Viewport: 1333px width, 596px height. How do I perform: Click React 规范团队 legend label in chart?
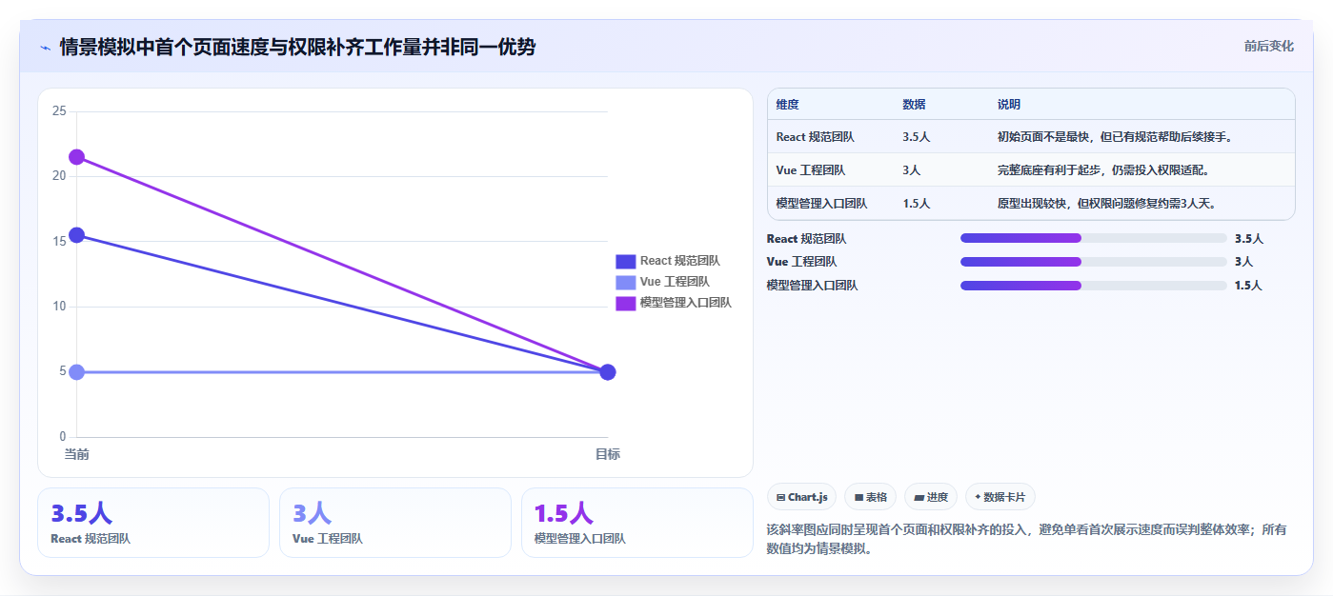(x=680, y=261)
